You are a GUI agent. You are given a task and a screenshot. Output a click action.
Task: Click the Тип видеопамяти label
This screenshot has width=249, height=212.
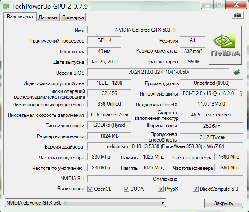pos(65,126)
